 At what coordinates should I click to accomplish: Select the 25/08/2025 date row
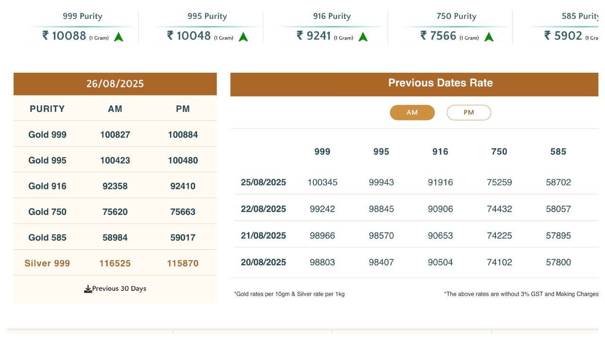[263, 182]
